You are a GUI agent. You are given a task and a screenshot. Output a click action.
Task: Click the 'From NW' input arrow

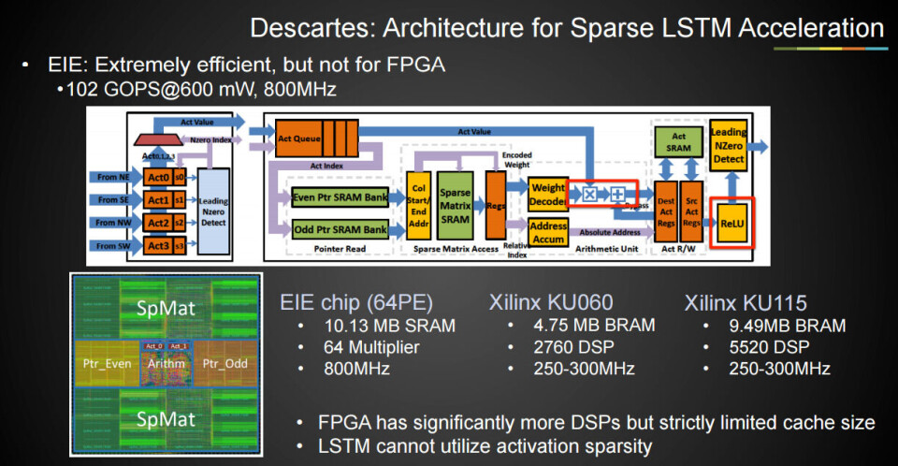click(115, 223)
